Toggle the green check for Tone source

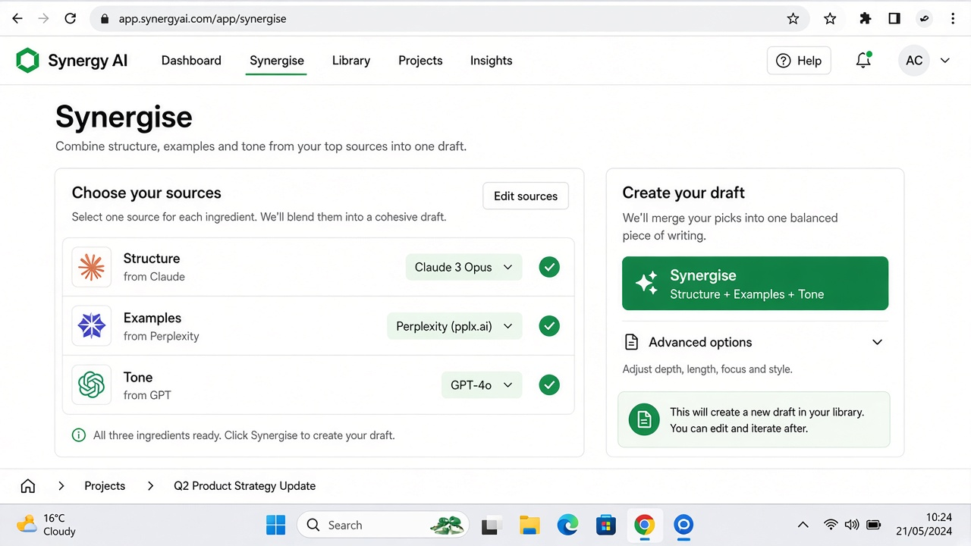[549, 385]
